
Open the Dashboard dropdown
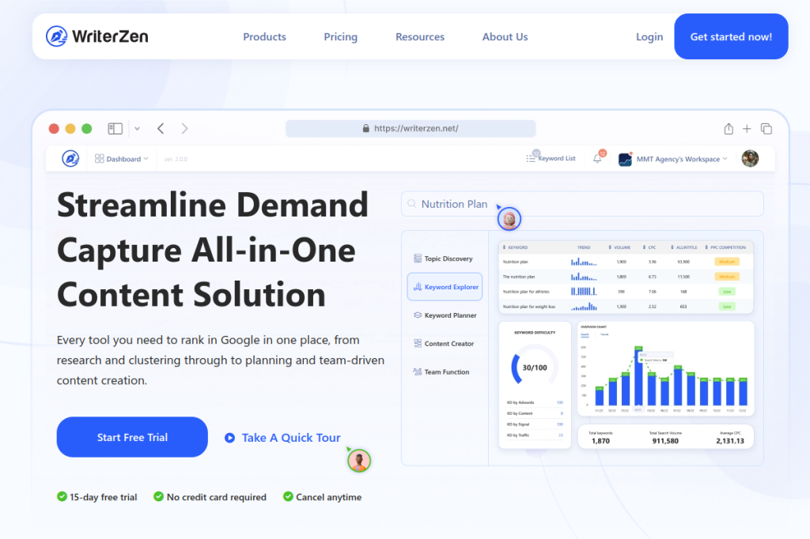pyautogui.click(x=121, y=159)
